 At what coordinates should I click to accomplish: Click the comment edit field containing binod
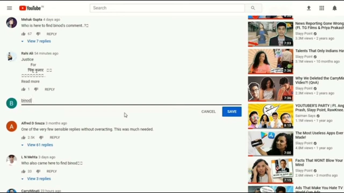131,101
